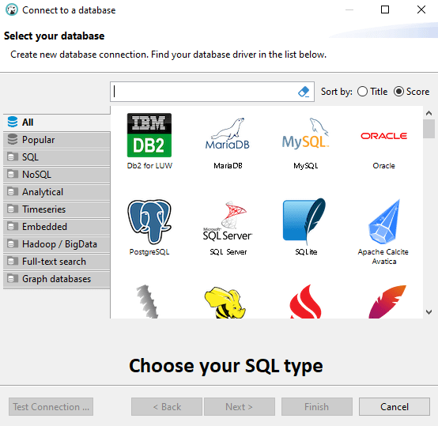This screenshot has height=426, width=438.
Task: Select the Hadoop / BigData category
Action: (x=57, y=244)
